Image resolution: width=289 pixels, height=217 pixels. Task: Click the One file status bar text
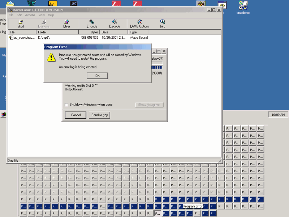[13, 161]
